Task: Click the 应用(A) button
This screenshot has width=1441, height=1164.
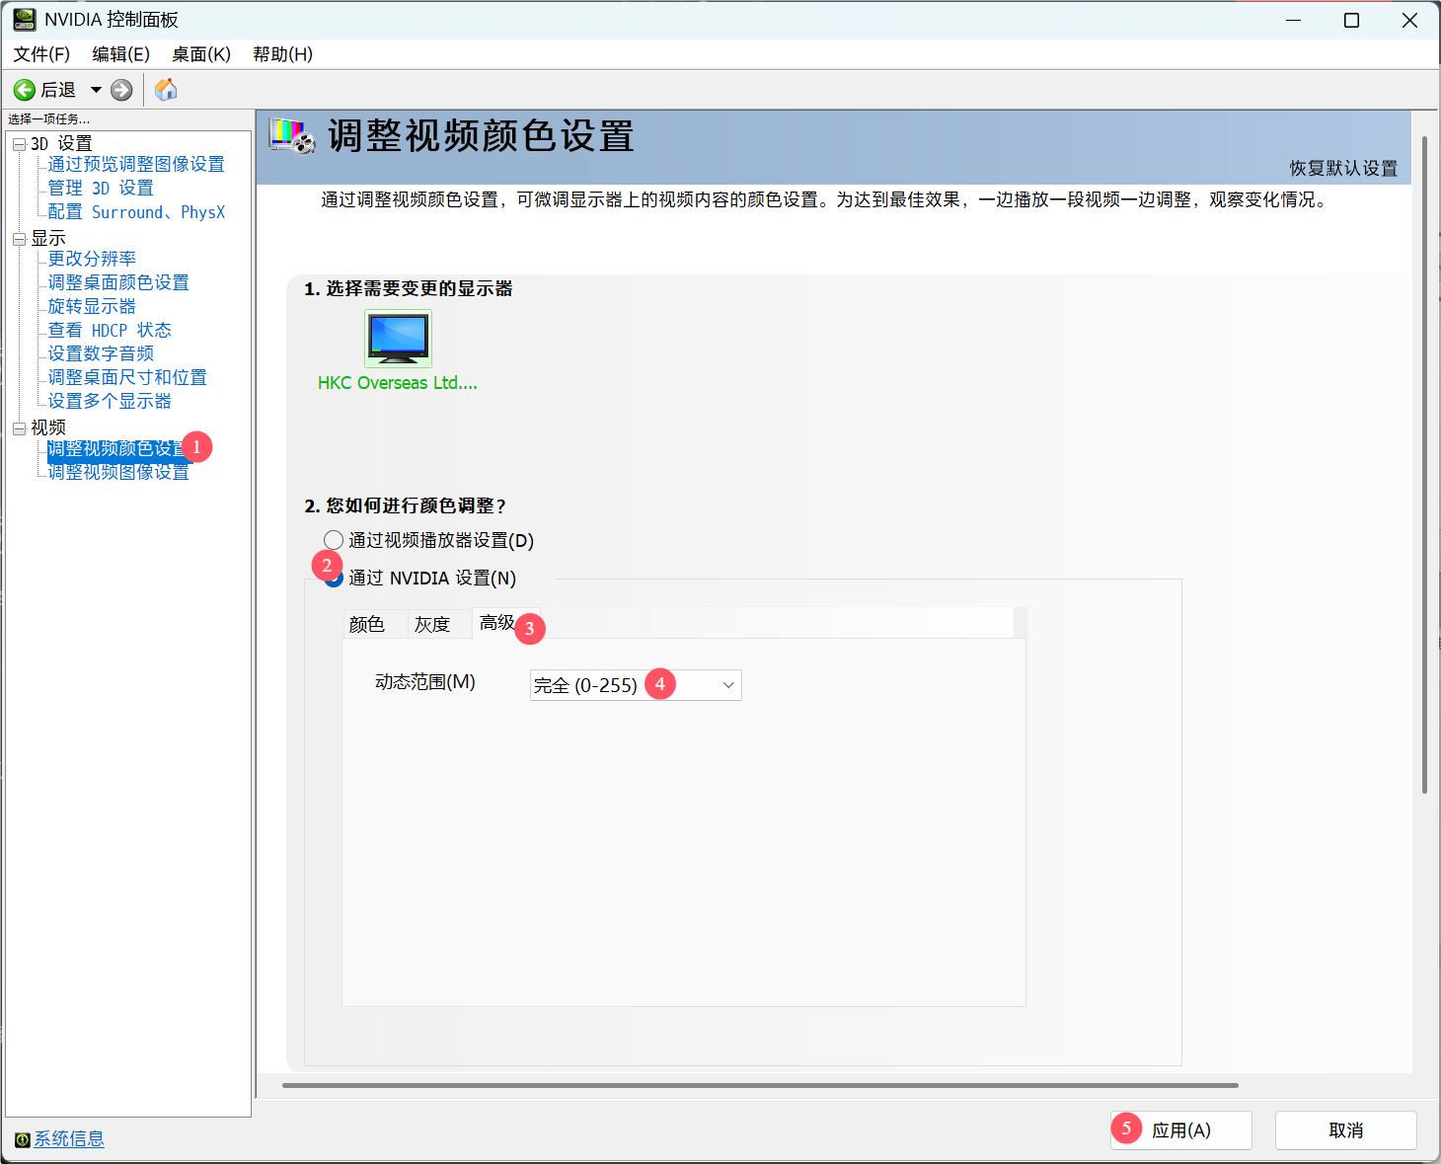Action: pos(1181,1130)
